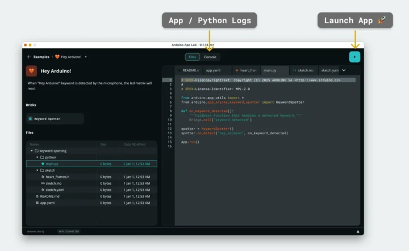Switch to the sketch.ino editor tab

304,70
